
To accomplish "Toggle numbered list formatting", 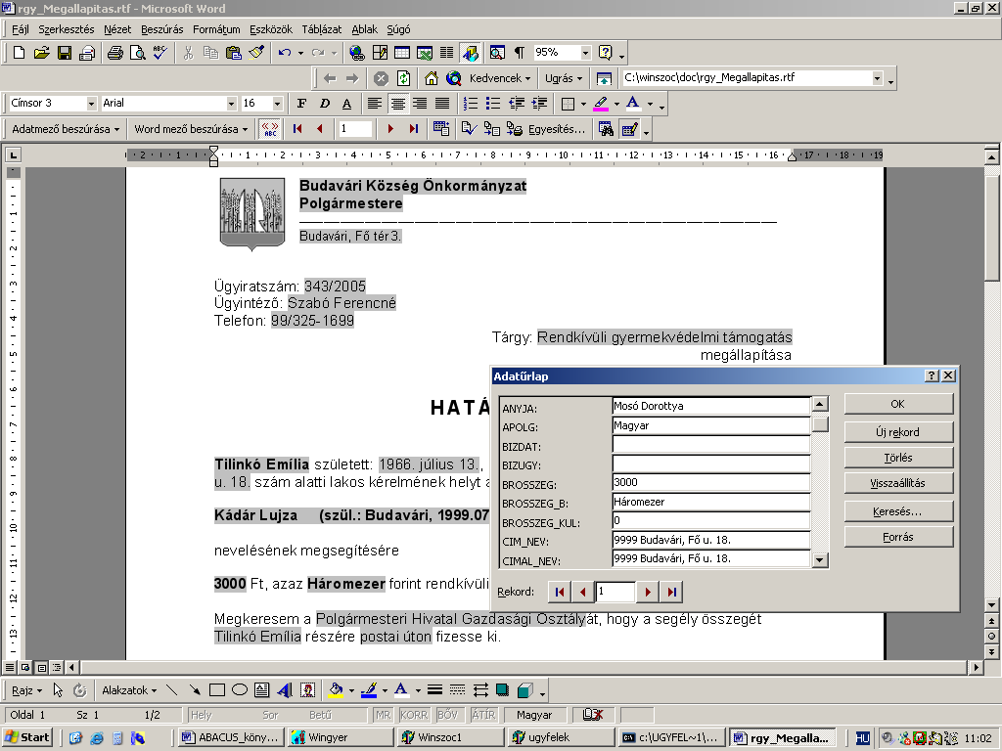I will [x=471, y=104].
